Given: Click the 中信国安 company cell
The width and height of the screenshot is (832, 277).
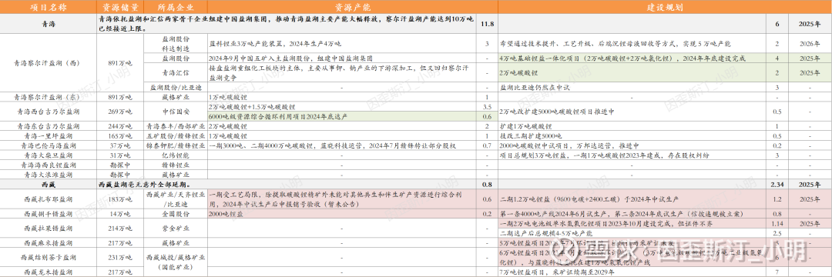Looking at the screenshot, I should coord(176,112).
